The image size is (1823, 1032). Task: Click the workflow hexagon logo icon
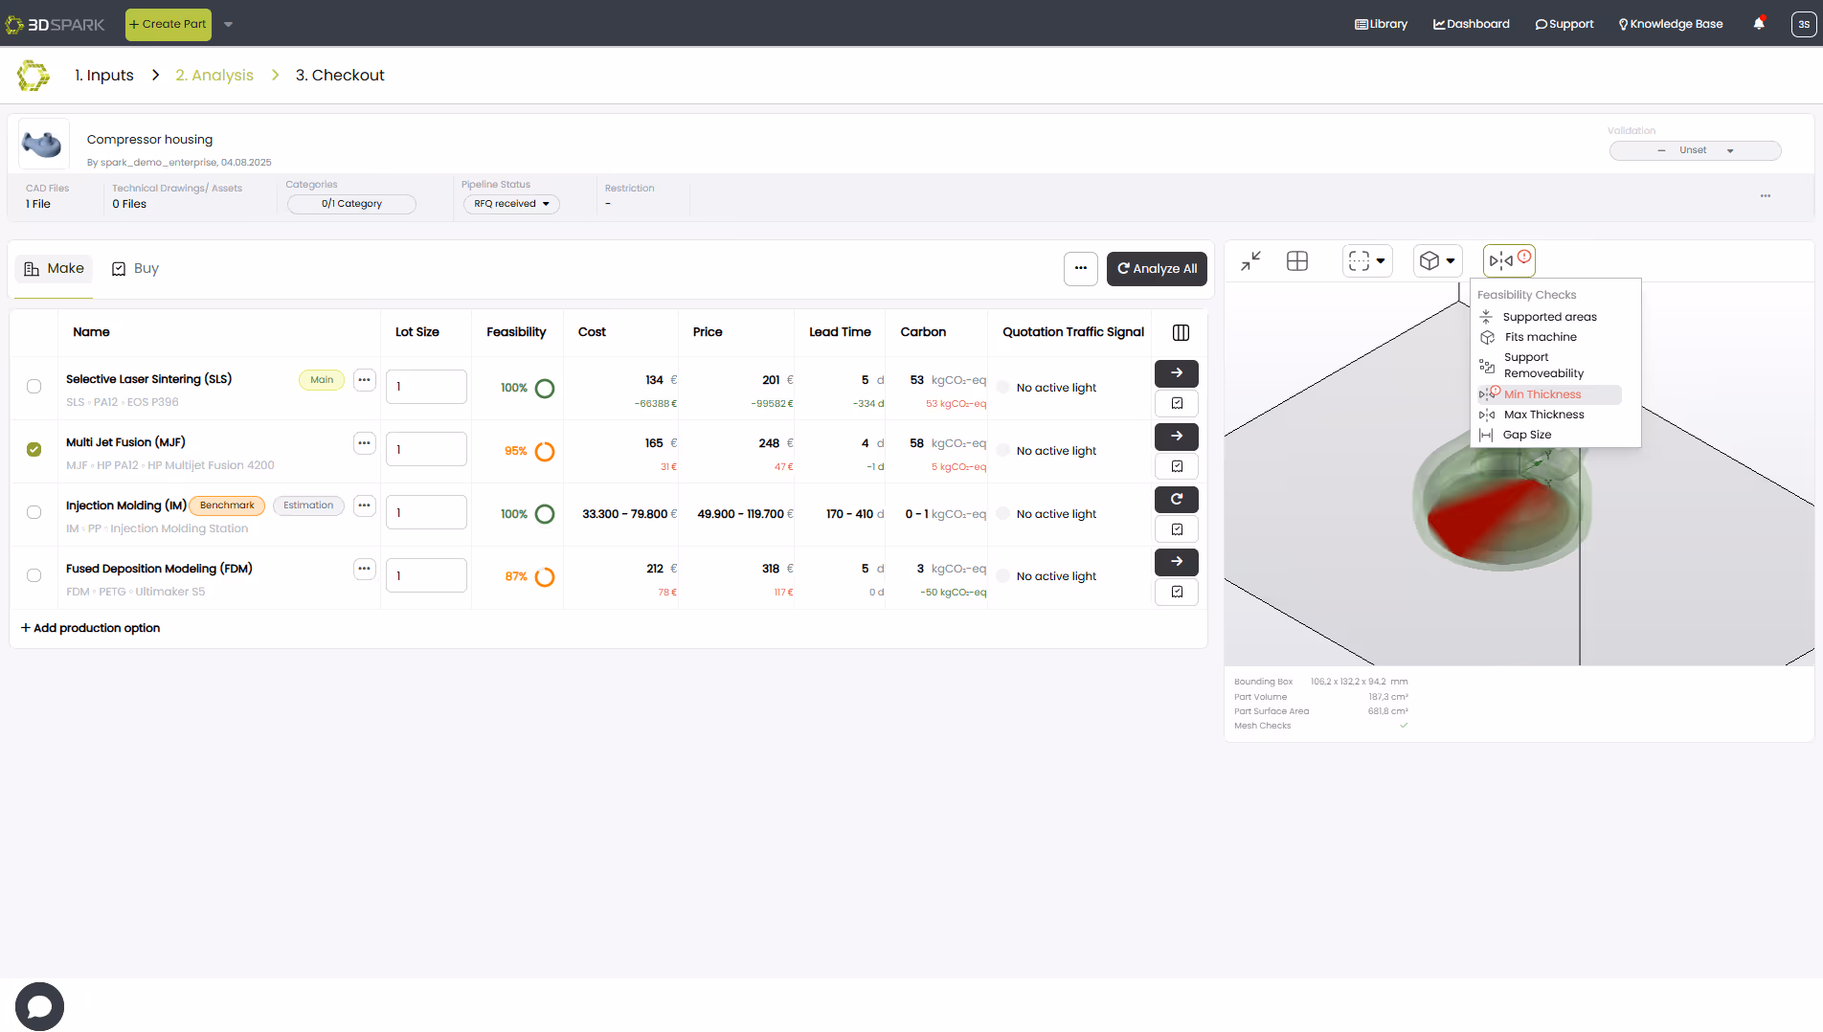(x=34, y=76)
